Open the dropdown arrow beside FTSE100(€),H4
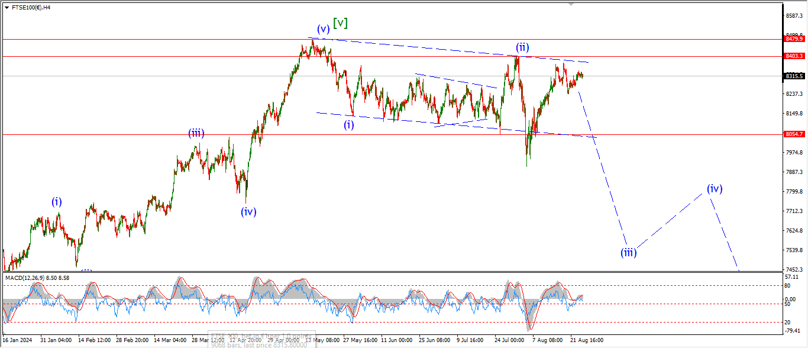Viewport: 808px width, 348px height. [x=7, y=8]
